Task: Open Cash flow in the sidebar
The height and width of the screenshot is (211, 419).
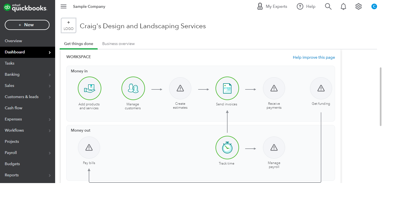Action: click(x=13, y=108)
